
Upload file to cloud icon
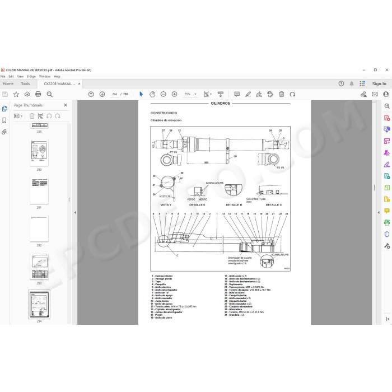(x=27, y=94)
